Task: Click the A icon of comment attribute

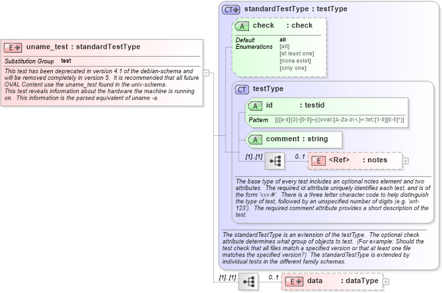Action: coord(255,140)
